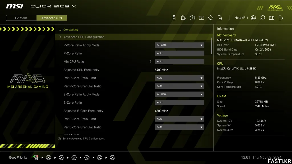Select the first boot priority hard drive
The width and height of the screenshot is (292, 164).
click(36, 158)
